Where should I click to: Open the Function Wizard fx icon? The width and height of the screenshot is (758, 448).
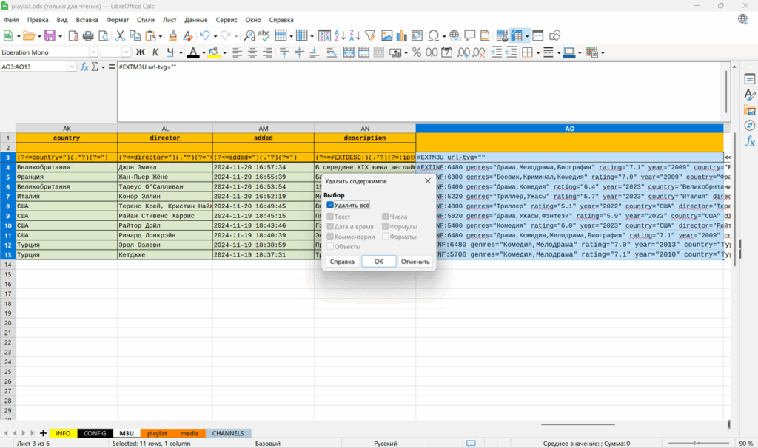pos(84,67)
